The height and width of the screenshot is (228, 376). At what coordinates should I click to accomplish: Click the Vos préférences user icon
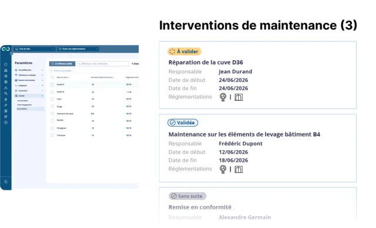pos(16,70)
